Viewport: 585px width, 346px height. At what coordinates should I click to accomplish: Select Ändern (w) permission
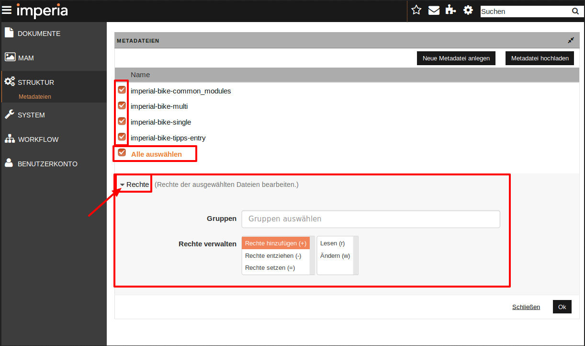coord(335,256)
